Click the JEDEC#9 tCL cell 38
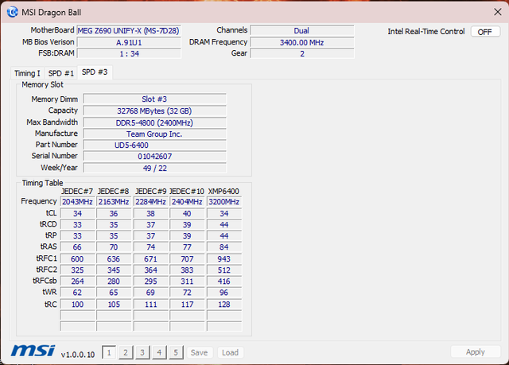The image size is (509, 365). point(150,213)
